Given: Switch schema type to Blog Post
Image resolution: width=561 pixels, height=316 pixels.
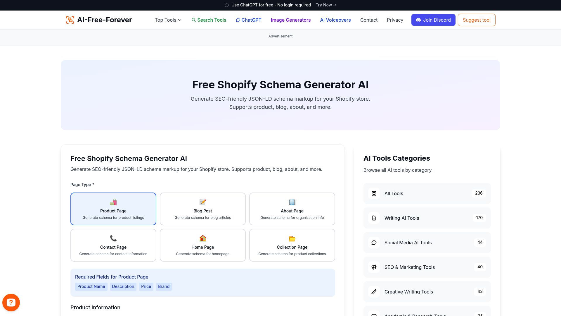Looking at the screenshot, I should click(202, 209).
